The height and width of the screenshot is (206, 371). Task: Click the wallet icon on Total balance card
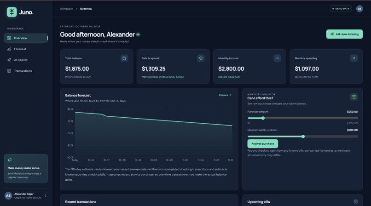[x=124, y=58]
